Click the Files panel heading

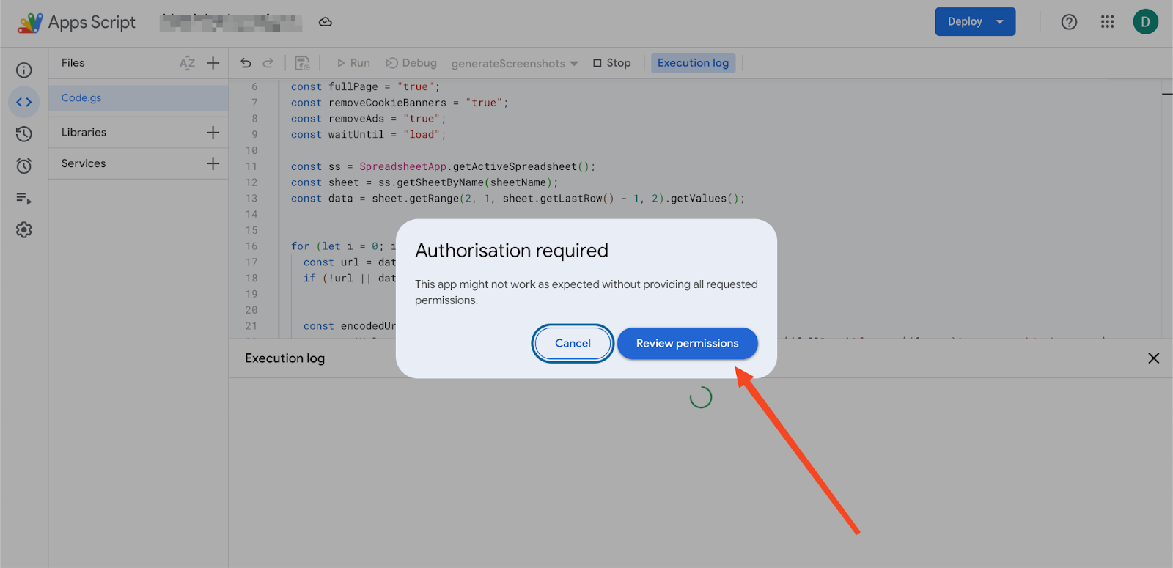(x=73, y=63)
